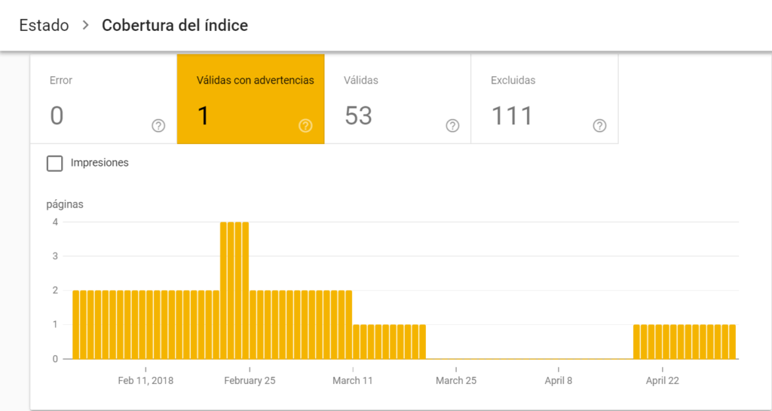Screen dimensions: 772x411
Task: Enable the Impresiones checkbox
Action: click(54, 163)
